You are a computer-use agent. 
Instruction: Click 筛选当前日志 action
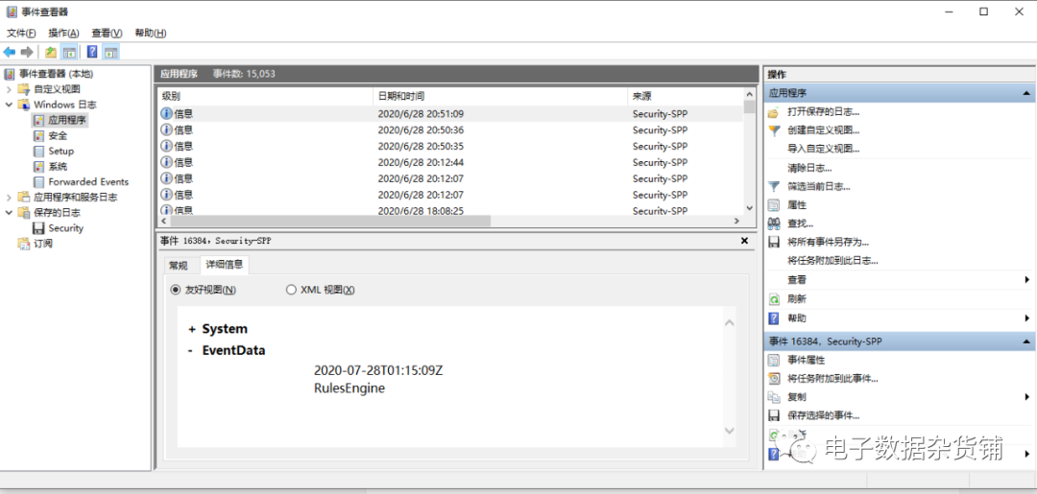[819, 187]
